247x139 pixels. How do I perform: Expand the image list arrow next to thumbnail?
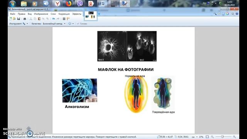click(99, 14)
